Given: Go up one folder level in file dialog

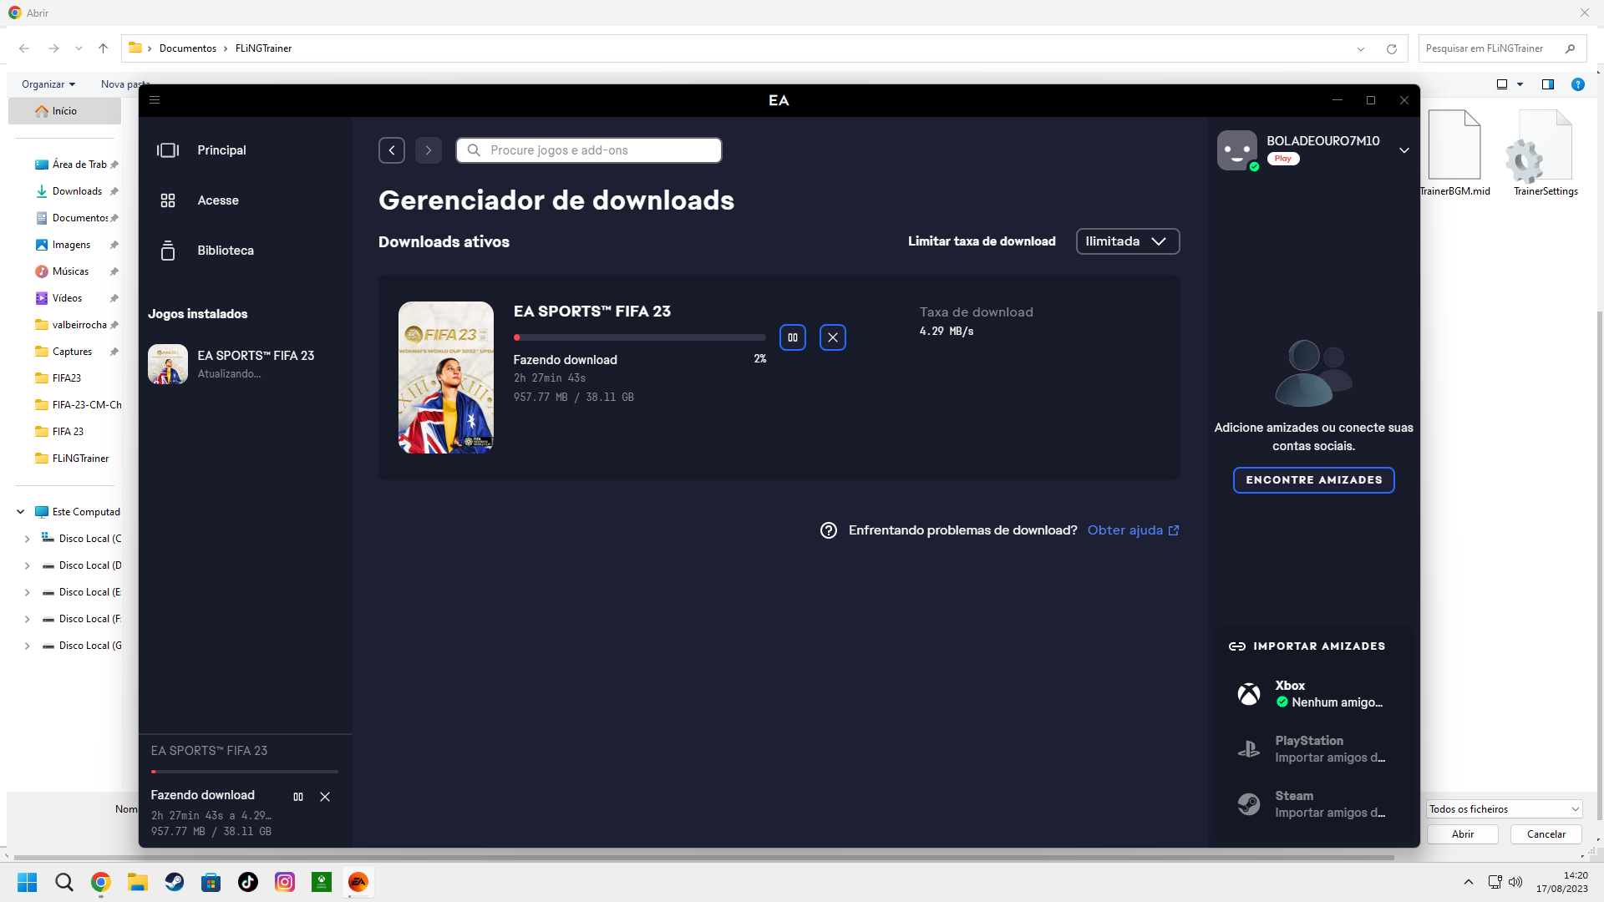Looking at the screenshot, I should click(x=103, y=48).
